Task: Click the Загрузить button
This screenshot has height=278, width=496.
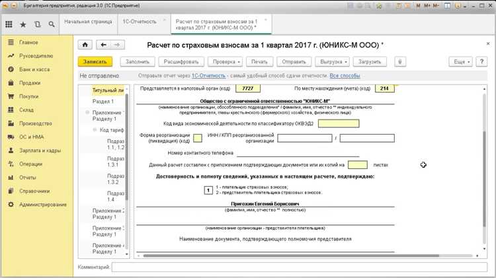Action: pos(370,62)
